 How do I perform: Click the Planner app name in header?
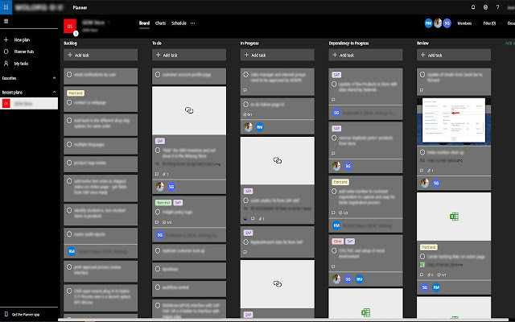point(80,7)
